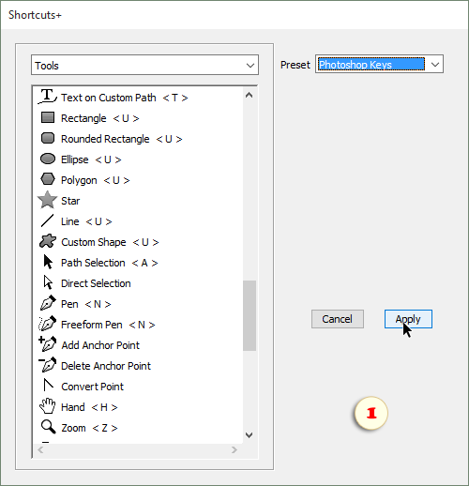The image size is (469, 486).
Task: Select the Custom Shape tool icon
Action: (x=48, y=241)
